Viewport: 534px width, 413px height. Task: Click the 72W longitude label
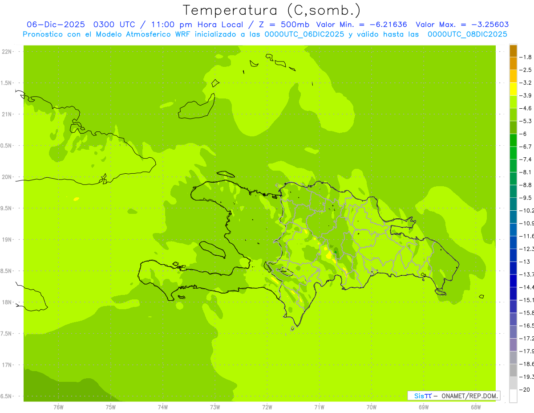click(x=267, y=407)
